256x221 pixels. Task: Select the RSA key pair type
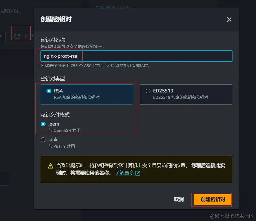pos(87,94)
